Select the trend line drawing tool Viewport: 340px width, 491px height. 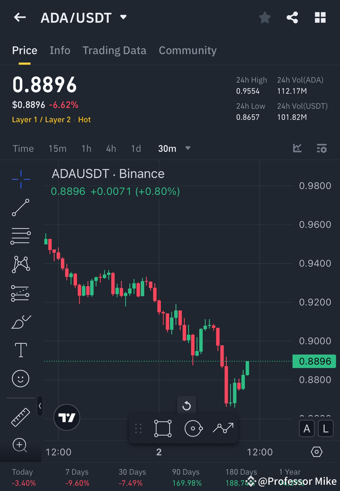21,208
